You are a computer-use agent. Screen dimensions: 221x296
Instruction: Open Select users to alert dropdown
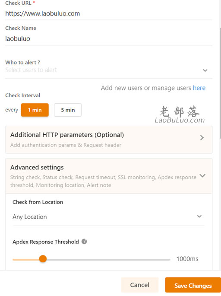click(109, 70)
